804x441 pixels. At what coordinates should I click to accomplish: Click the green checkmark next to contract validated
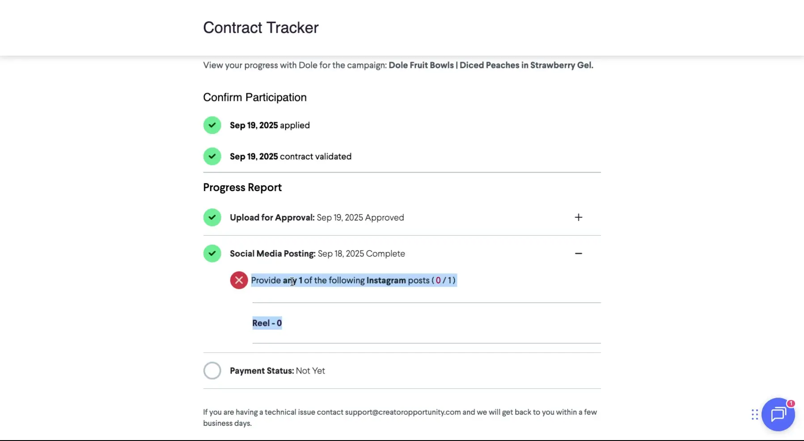click(x=212, y=156)
